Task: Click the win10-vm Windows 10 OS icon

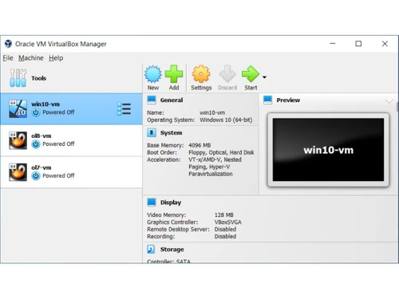Action: tap(18, 109)
